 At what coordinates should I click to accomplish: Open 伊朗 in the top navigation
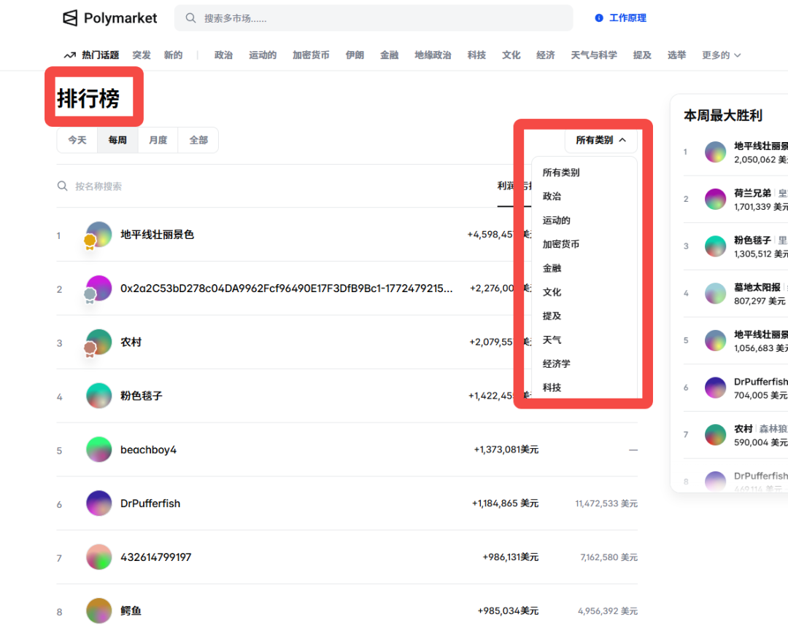(x=355, y=55)
